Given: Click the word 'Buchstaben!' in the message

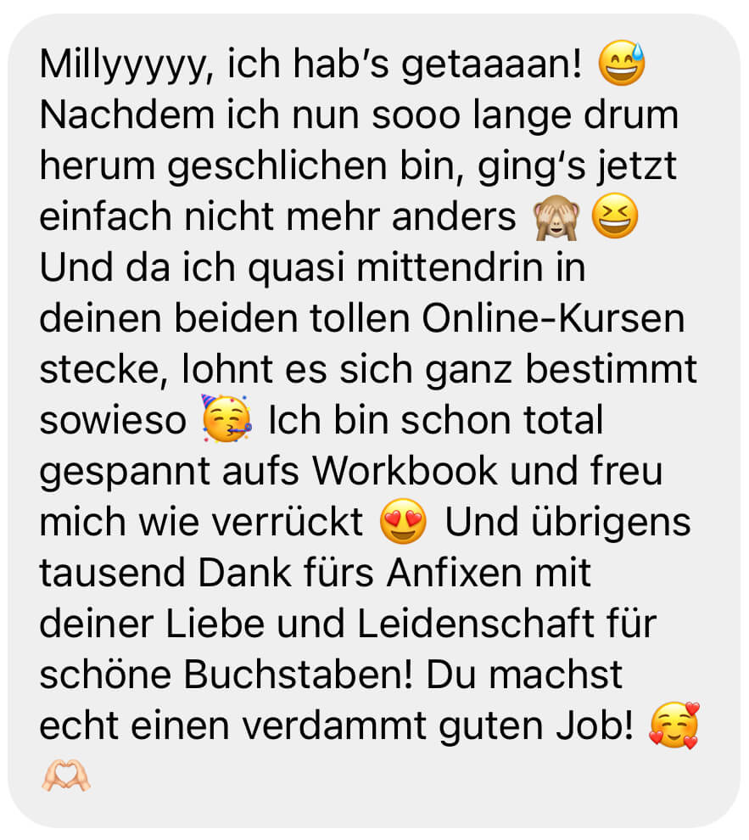Looking at the screenshot, I should pos(299,675).
